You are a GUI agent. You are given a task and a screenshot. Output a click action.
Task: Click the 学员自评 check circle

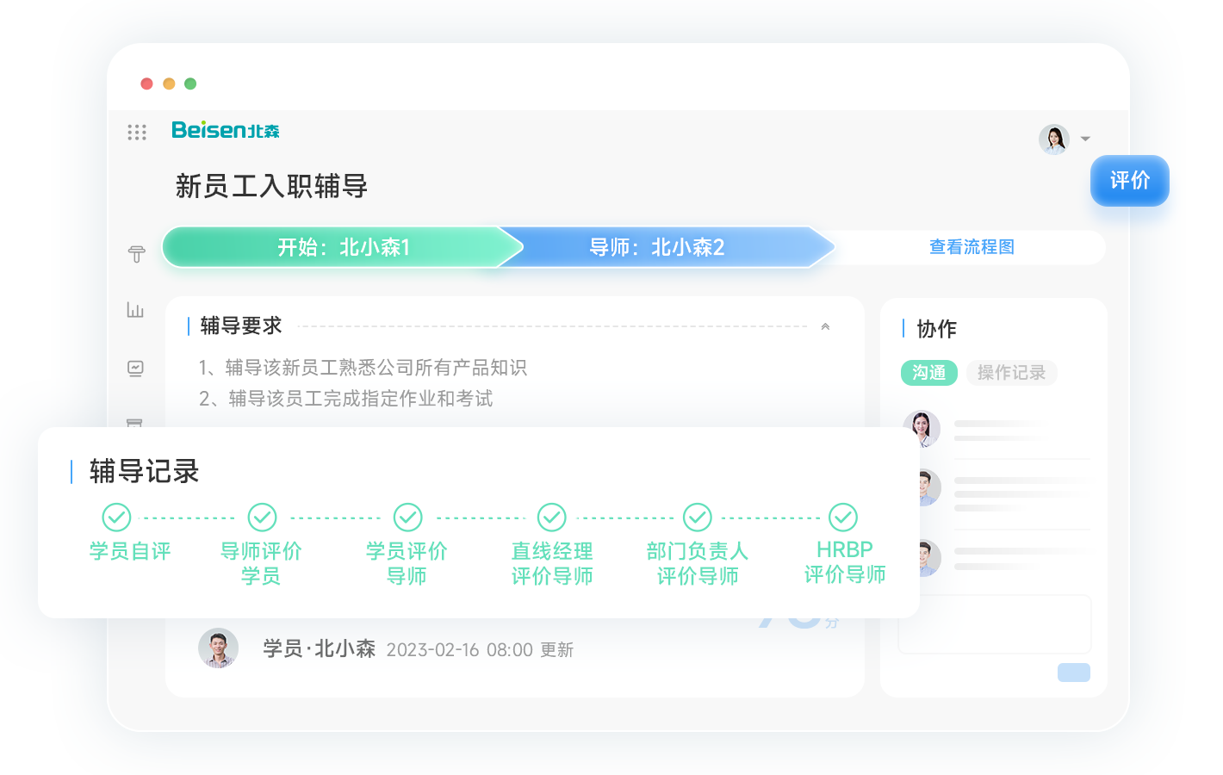[116, 518]
